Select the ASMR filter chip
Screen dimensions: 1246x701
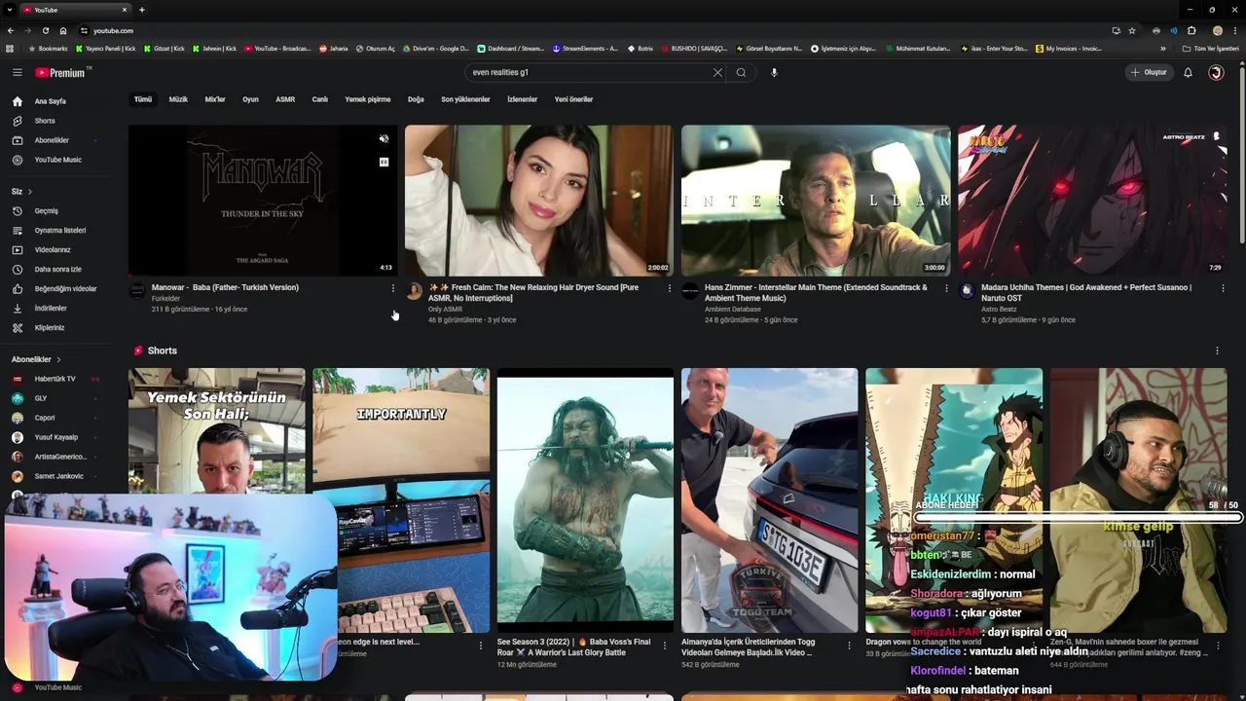pos(285,99)
